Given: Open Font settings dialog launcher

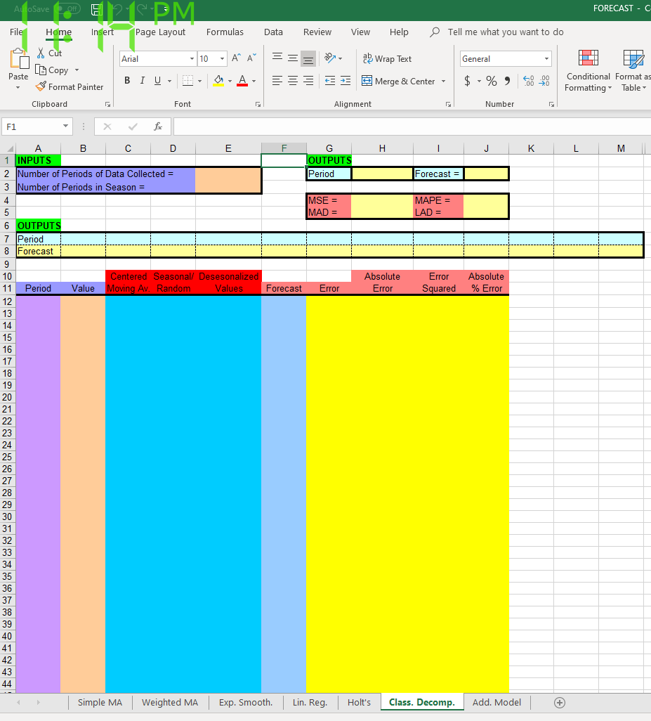Looking at the screenshot, I should pyautogui.click(x=258, y=105).
